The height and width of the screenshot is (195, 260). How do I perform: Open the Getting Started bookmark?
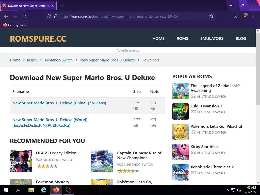pos(16,25)
